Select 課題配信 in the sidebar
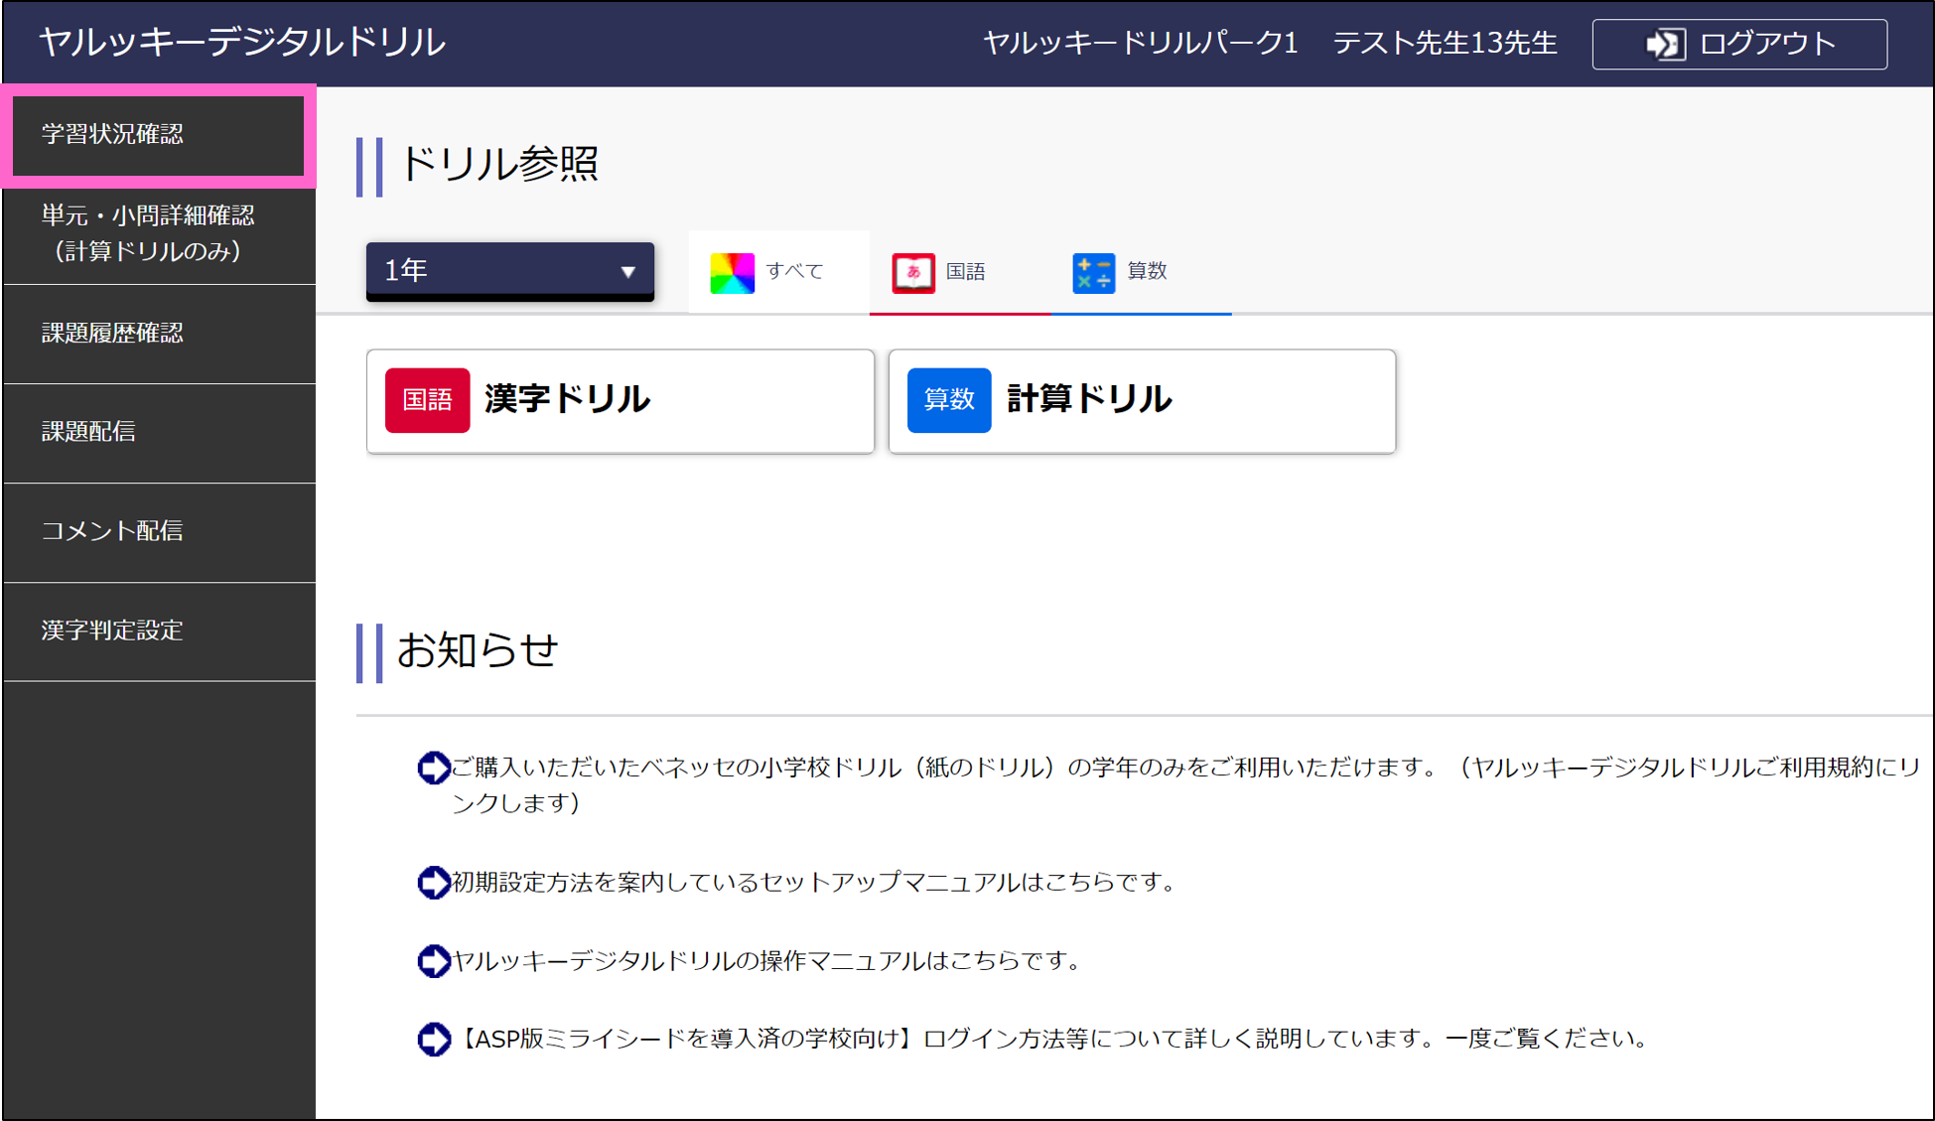 (x=89, y=431)
